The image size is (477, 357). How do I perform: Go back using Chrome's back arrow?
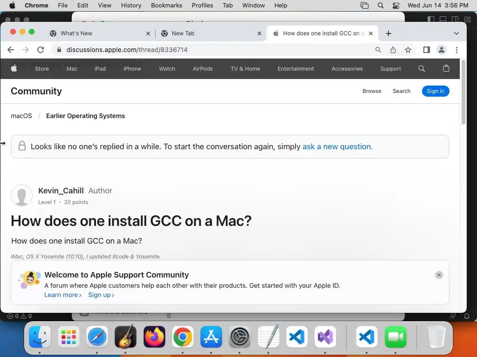pos(11,50)
